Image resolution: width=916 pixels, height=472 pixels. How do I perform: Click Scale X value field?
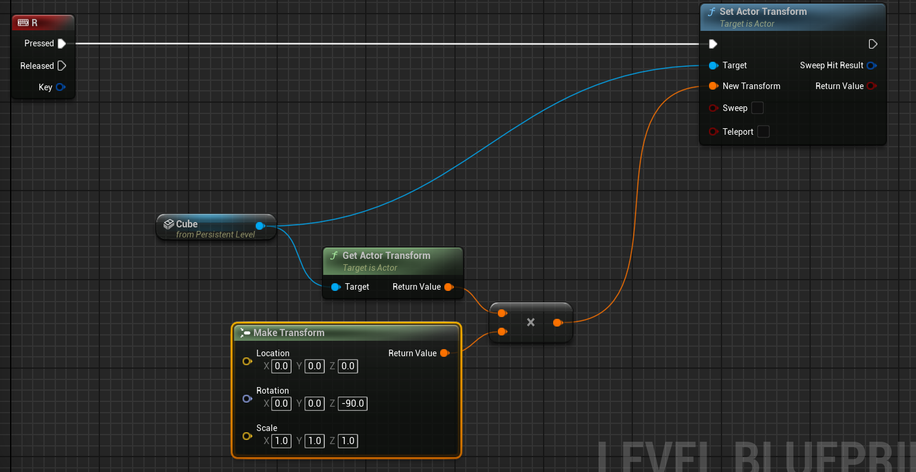coord(281,441)
